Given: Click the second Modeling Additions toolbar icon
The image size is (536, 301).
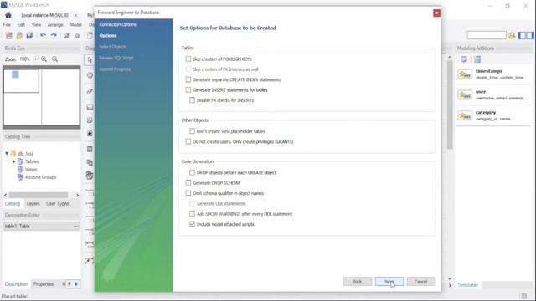Looking at the screenshot, I should pyautogui.click(x=477, y=59).
